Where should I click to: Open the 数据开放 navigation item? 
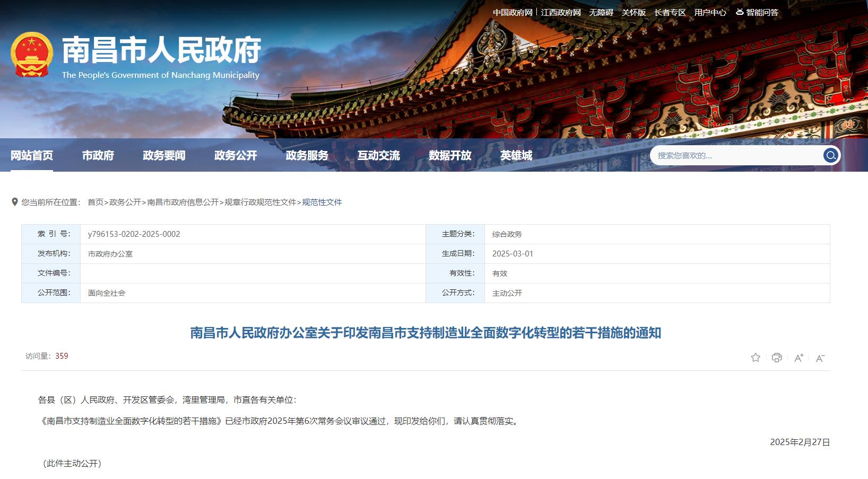(x=450, y=155)
